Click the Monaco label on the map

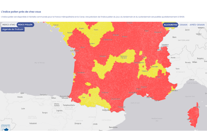coord(175,90)
